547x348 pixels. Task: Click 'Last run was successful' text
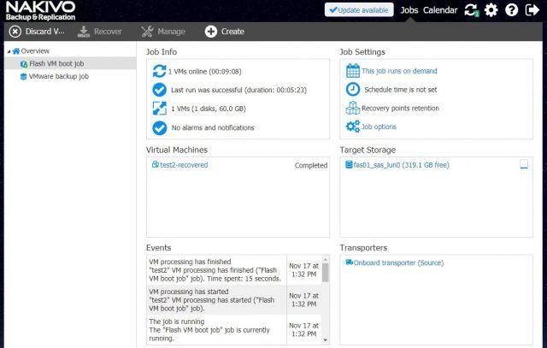(x=238, y=90)
